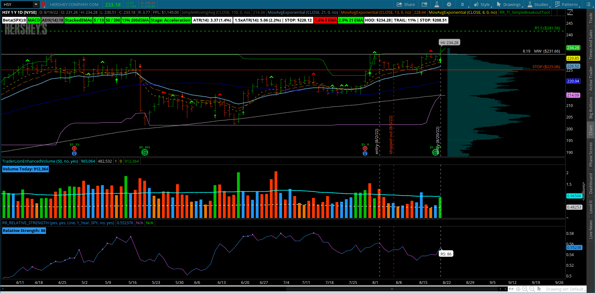Click the RR_RELATIVE_STRENGTH study label
Viewport: 595px width, 293px height.
[58, 223]
